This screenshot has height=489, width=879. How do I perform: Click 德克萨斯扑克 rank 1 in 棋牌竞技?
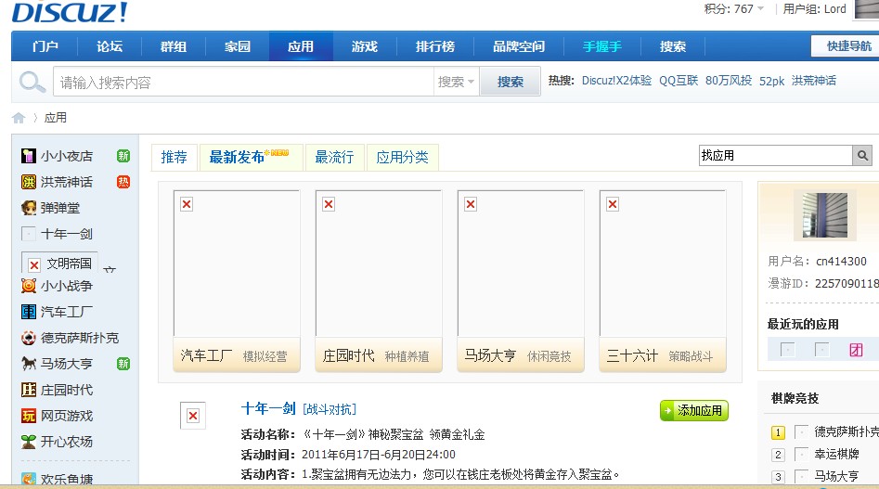(x=847, y=431)
